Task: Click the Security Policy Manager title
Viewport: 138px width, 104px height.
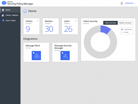Action: click(20, 4)
